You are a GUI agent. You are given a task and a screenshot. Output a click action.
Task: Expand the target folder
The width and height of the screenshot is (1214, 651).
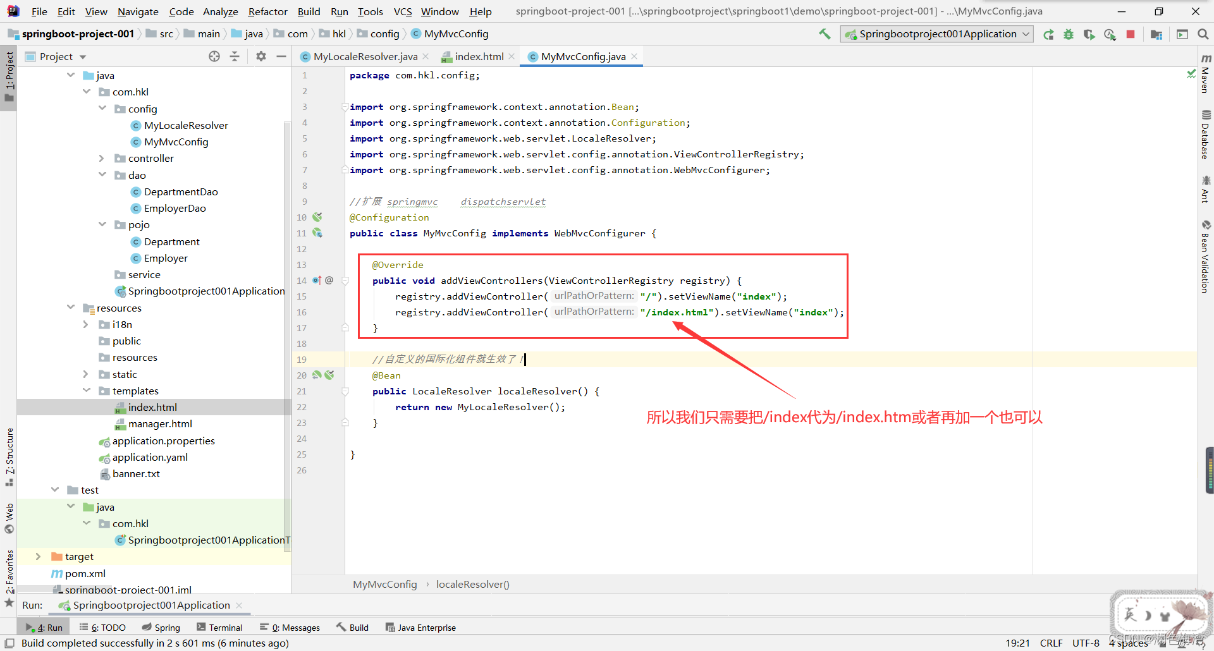click(x=39, y=556)
